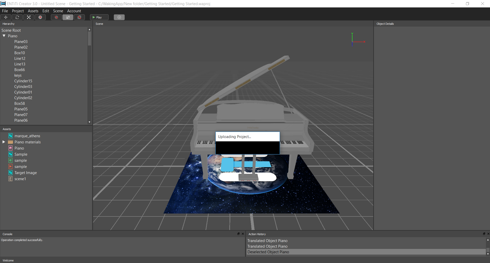Select Plane03 in Hierarchy
Image resolution: width=490 pixels, height=263 pixels.
pos(21,41)
